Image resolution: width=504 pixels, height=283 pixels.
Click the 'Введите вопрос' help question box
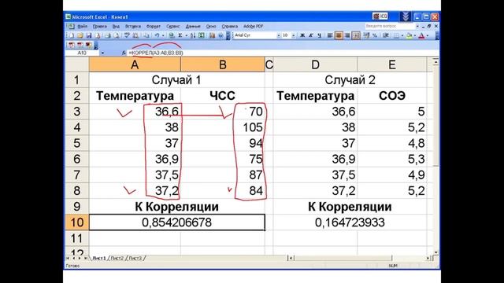pyautogui.click(x=390, y=26)
